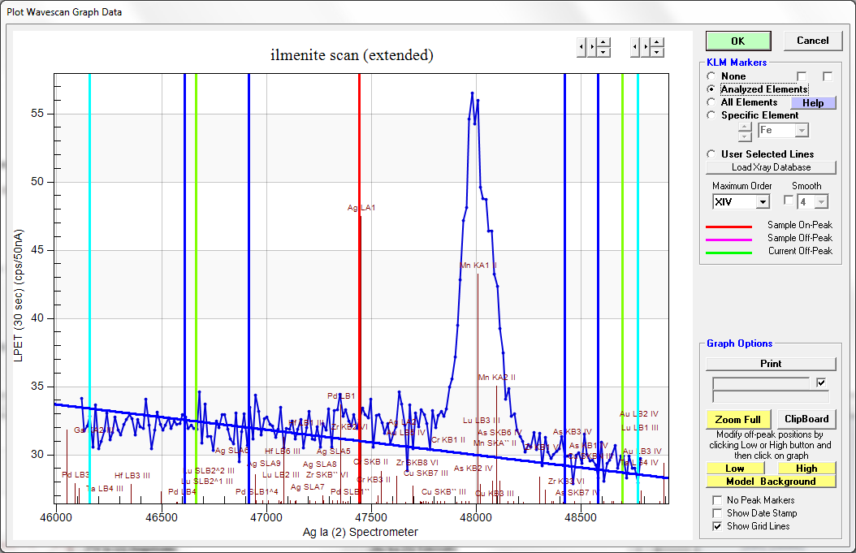Click down arrow of second graph scroll control
Image resolution: width=856 pixels, height=553 pixels.
[657, 52]
